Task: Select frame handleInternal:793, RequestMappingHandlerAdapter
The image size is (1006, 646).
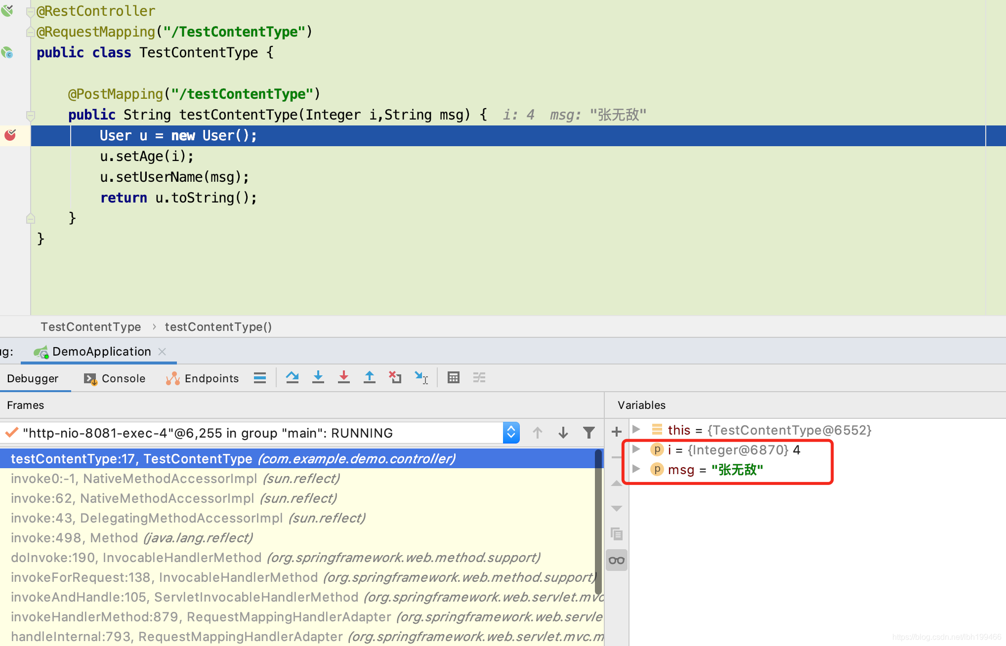Action: [x=301, y=637]
